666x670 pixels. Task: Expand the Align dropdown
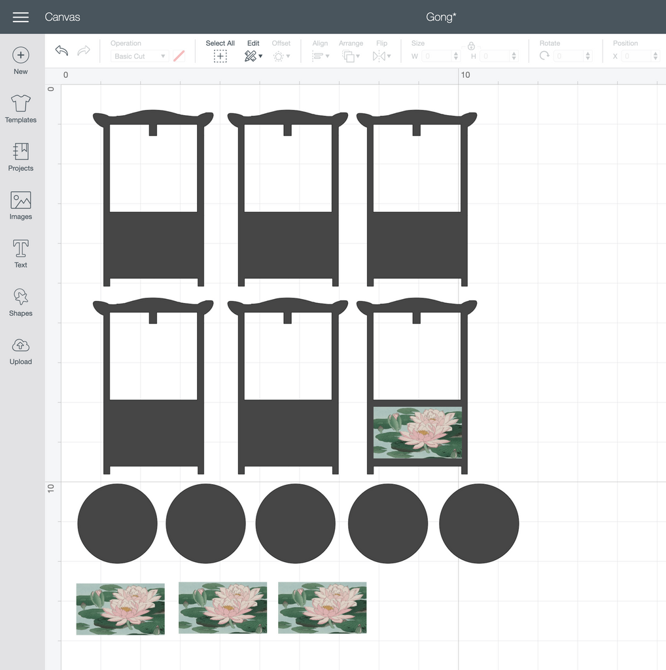point(320,56)
